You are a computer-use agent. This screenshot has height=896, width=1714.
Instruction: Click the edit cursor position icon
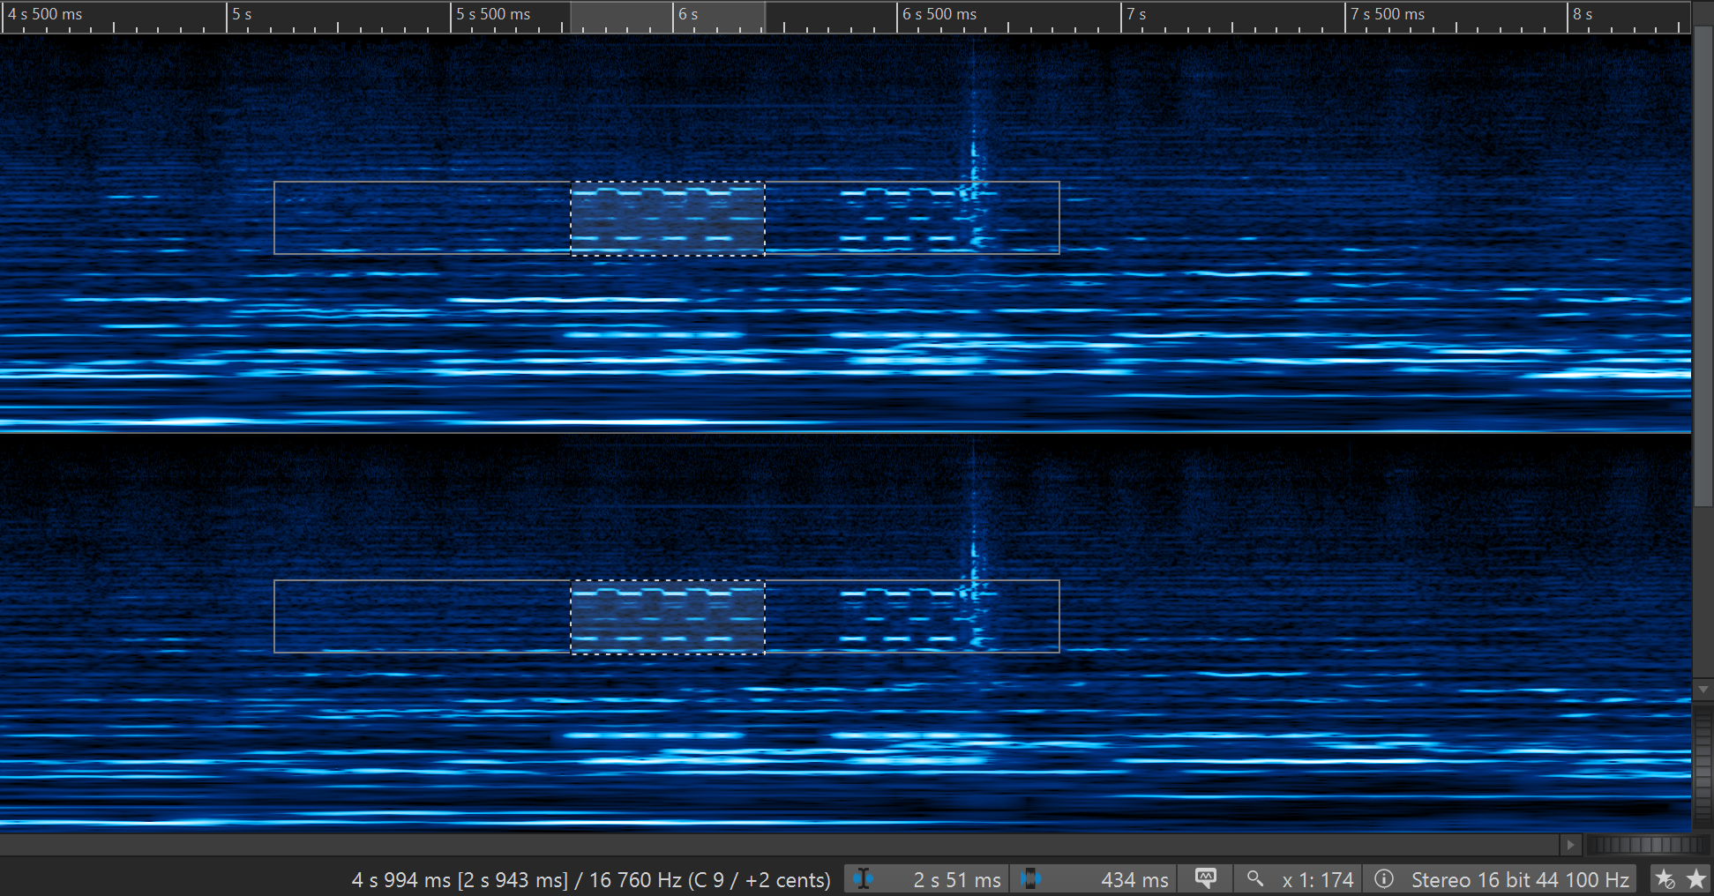pyautogui.click(x=863, y=879)
